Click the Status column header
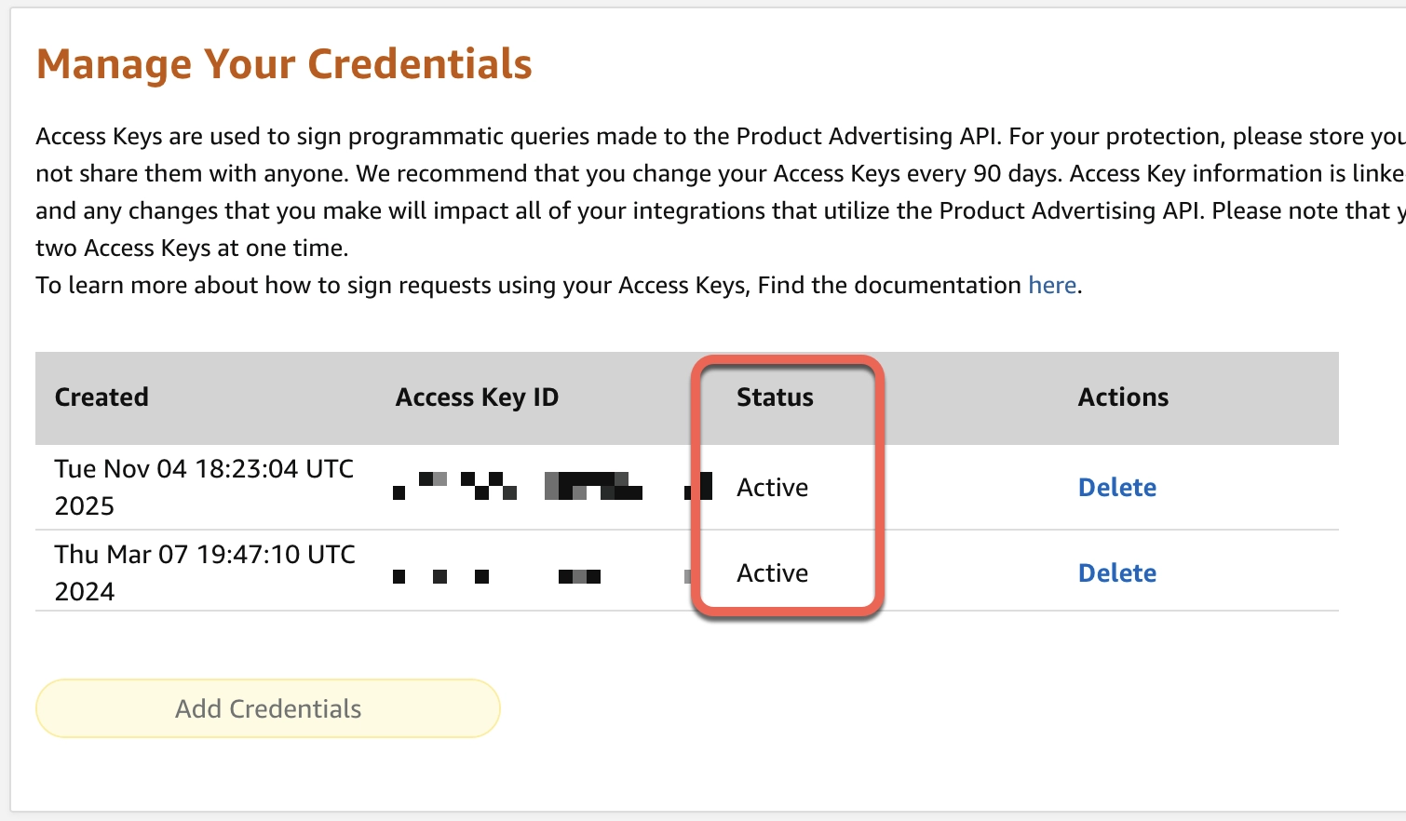 click(x=775, y=397)
